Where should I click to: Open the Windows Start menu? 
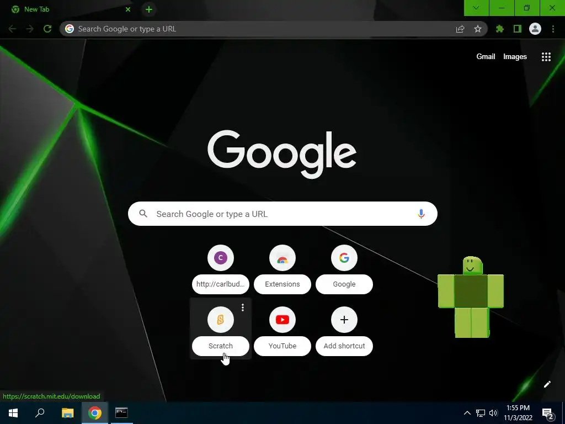point(13,413)
